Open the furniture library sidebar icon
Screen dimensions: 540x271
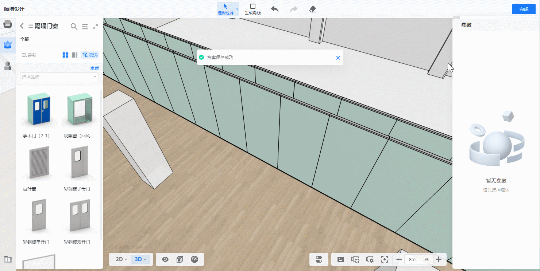7,24
